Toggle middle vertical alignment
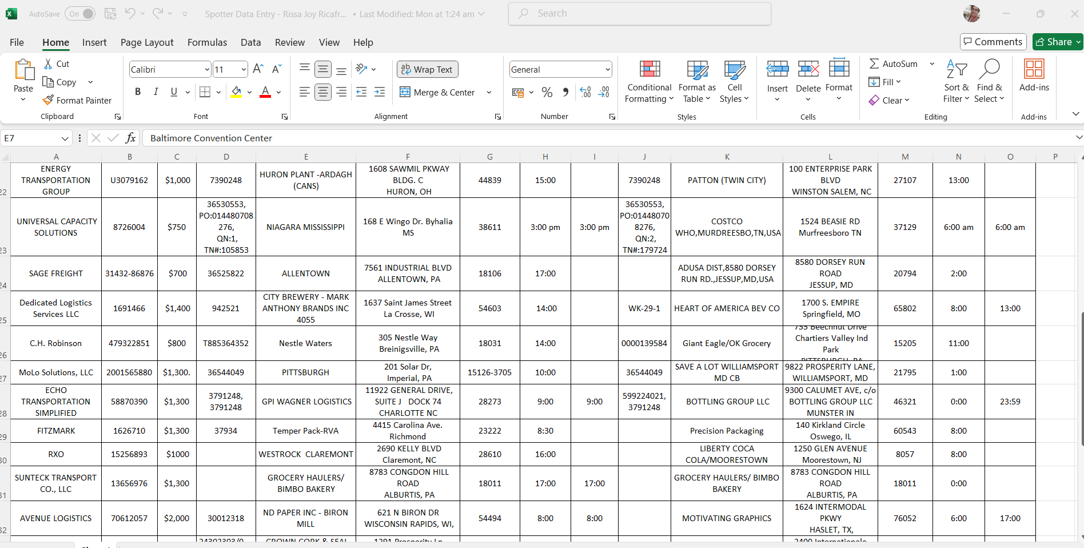The image size is (1084, 548). [x=323, y=69]
